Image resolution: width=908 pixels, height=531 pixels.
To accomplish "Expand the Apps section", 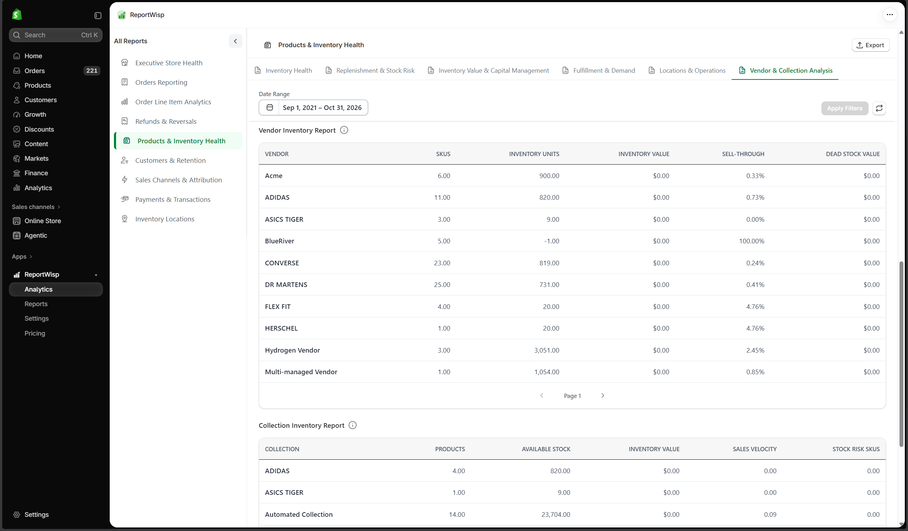I will point(22,257).
